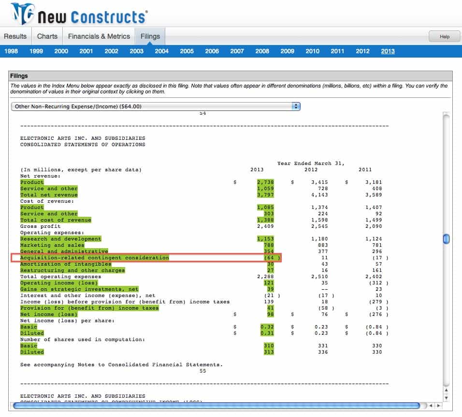Pick the 2002 filing year
Screen dimensions: 462x417
pos(111,51)
